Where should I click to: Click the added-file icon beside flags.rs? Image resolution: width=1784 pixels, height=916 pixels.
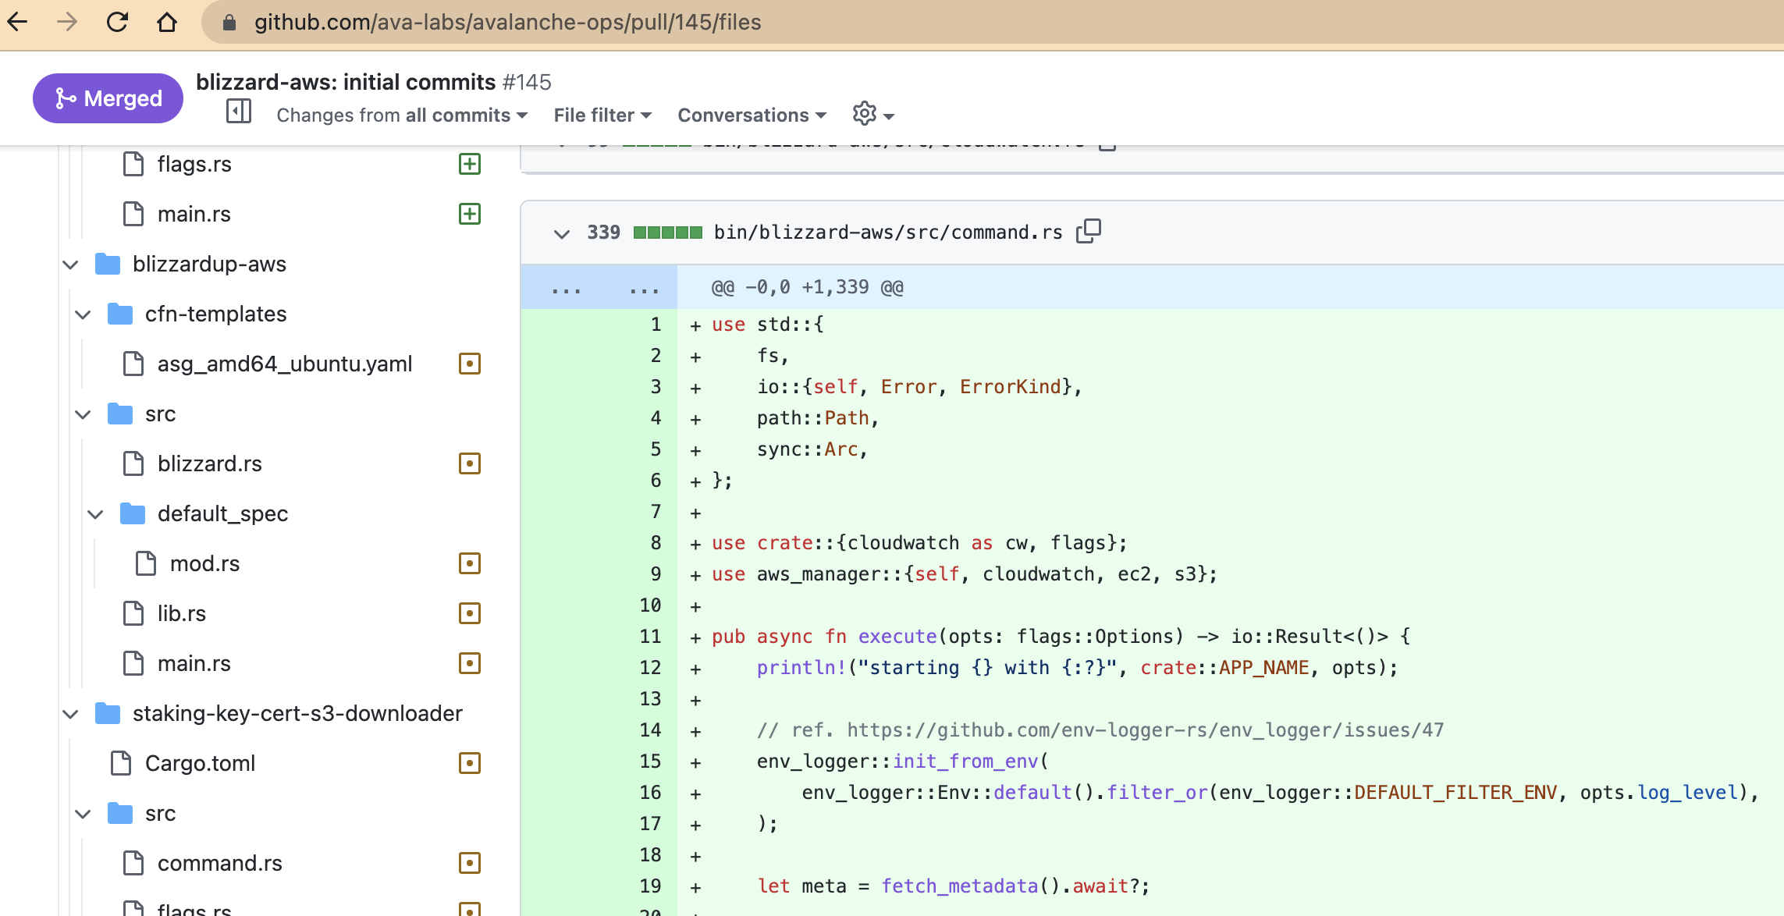(469, 164)
